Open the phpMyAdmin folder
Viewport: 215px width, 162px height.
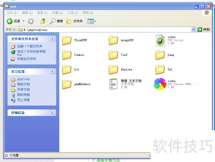coord(67,84)
